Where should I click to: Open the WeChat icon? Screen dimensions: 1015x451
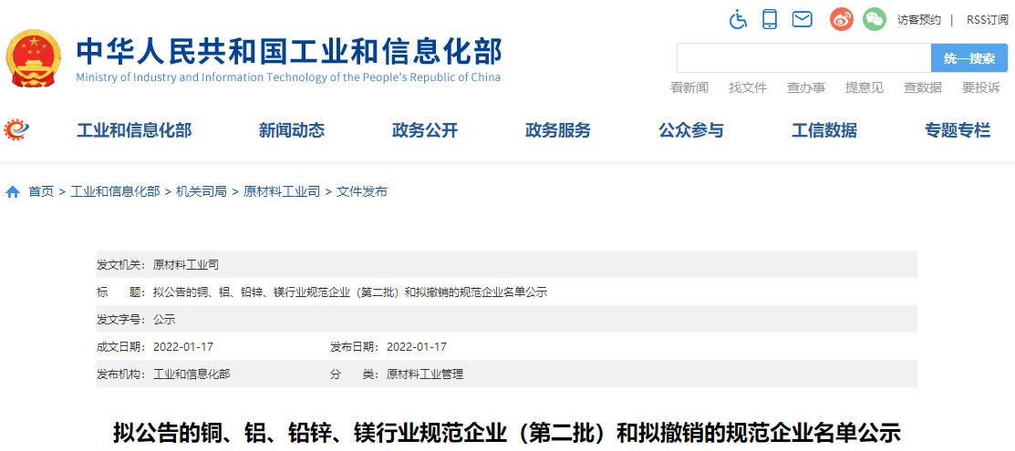click(x=874, y=19)
